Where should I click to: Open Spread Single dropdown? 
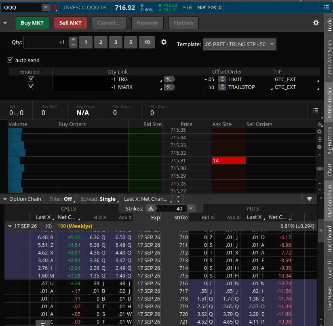point(99,199)
